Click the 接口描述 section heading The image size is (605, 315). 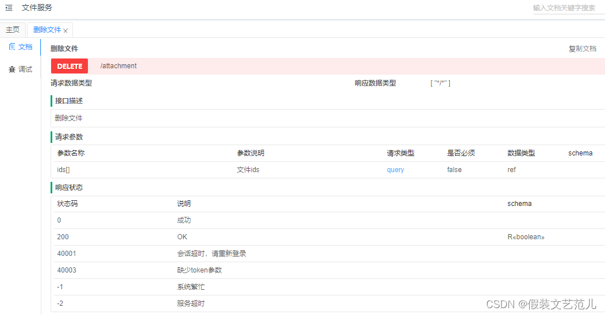point(69,101)
